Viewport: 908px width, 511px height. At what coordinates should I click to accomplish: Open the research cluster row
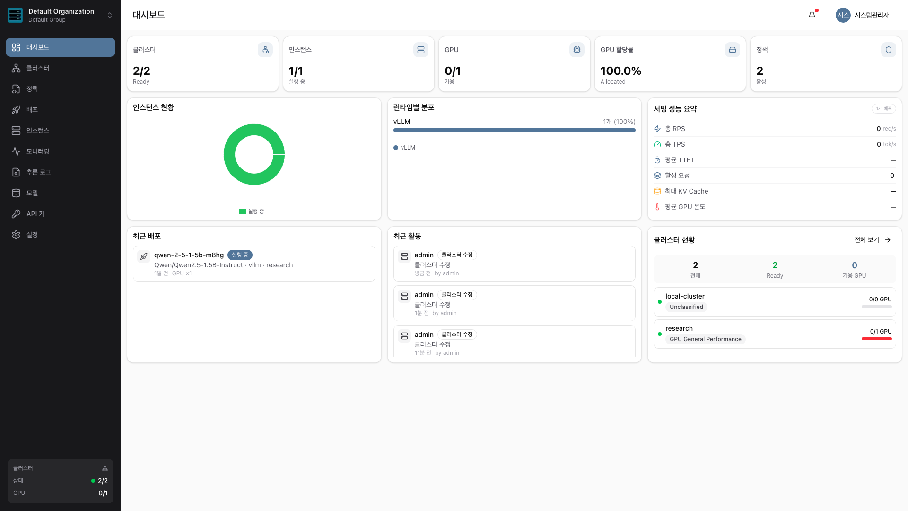[x=775, y=334]
